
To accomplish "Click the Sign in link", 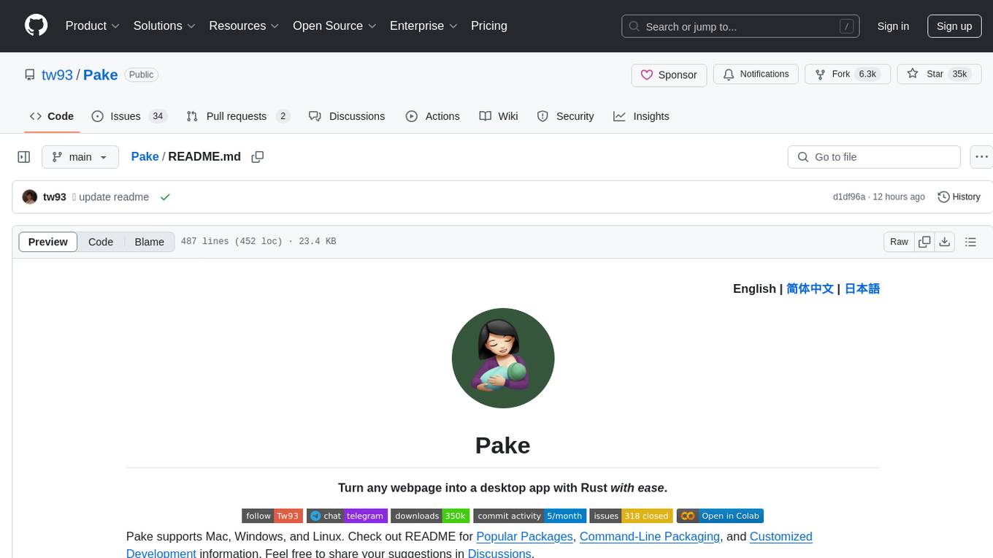I will [x=893, y=26].
